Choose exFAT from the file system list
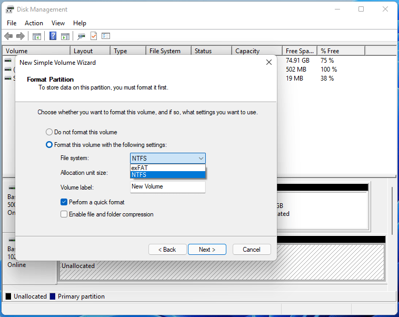 coord(168,168)
